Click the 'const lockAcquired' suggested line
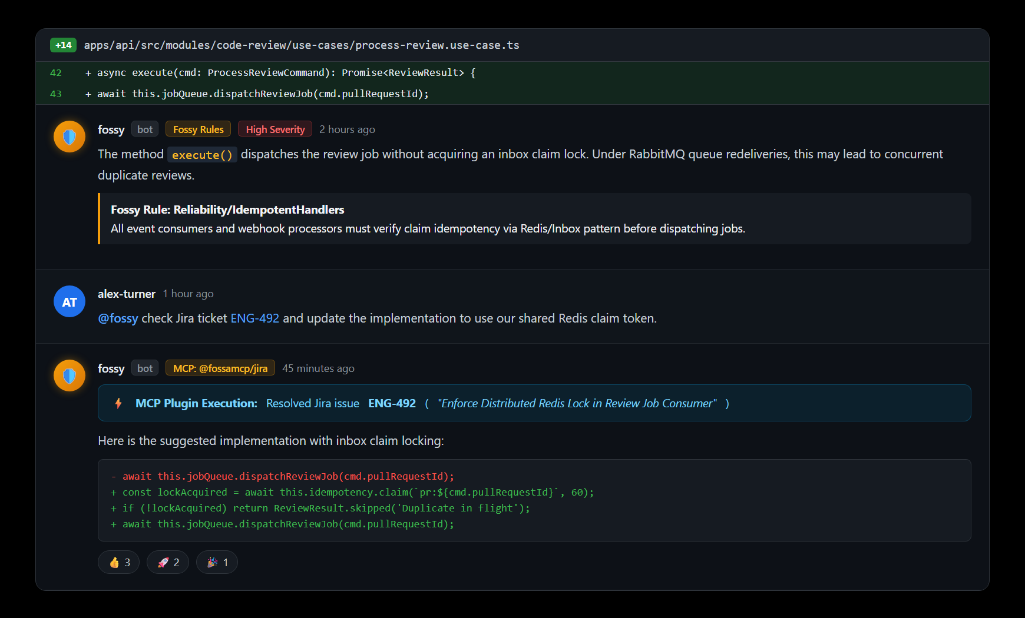Screen dimensions: 1025x618 [x=352, y=492]
